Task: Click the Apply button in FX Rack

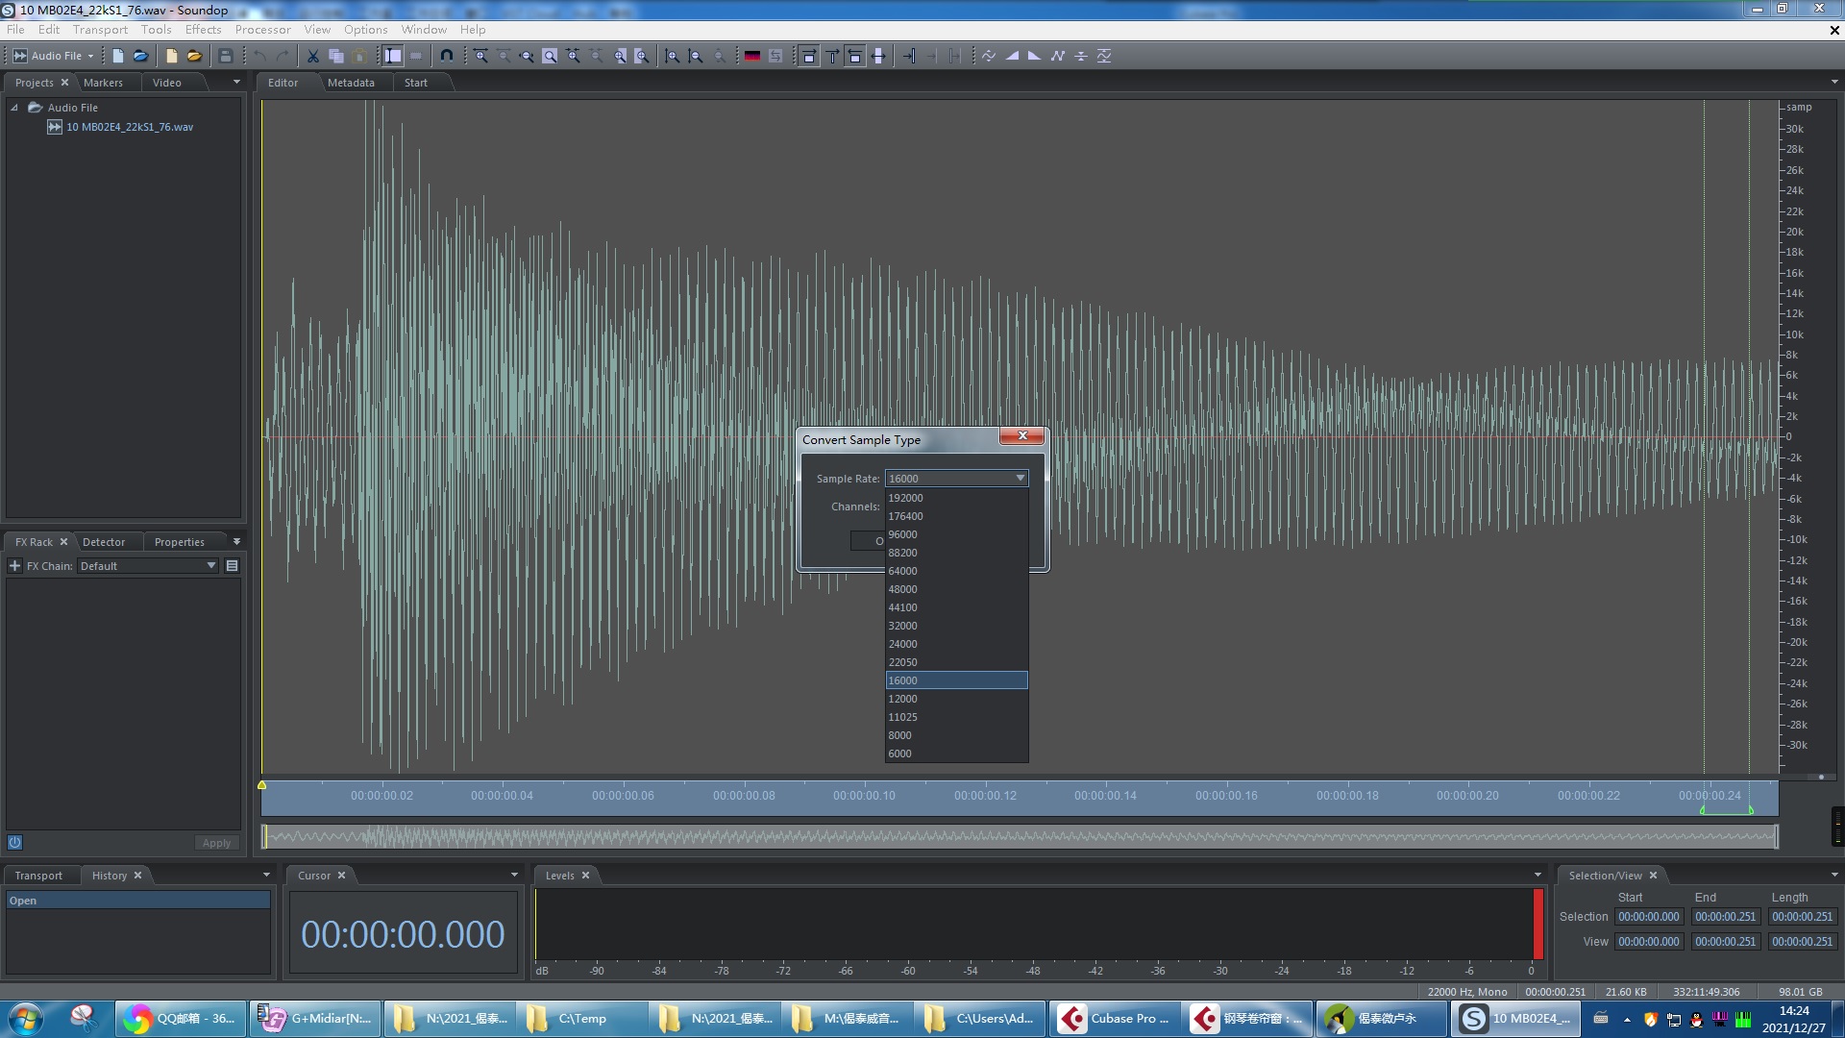Action: point(216,843)
